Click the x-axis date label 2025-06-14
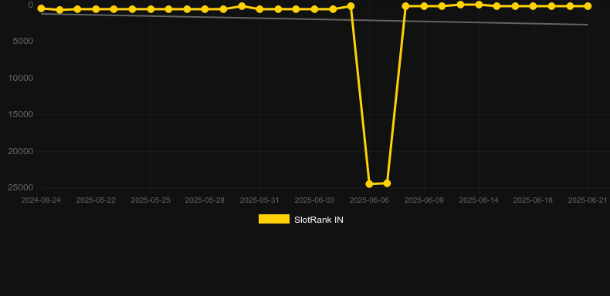This screenshot has width=610, height=296. click(479, 200)
